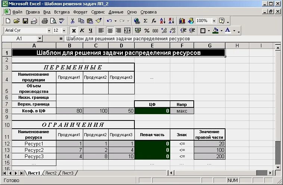
Task: Select column G header
Action: click(209, 46)
